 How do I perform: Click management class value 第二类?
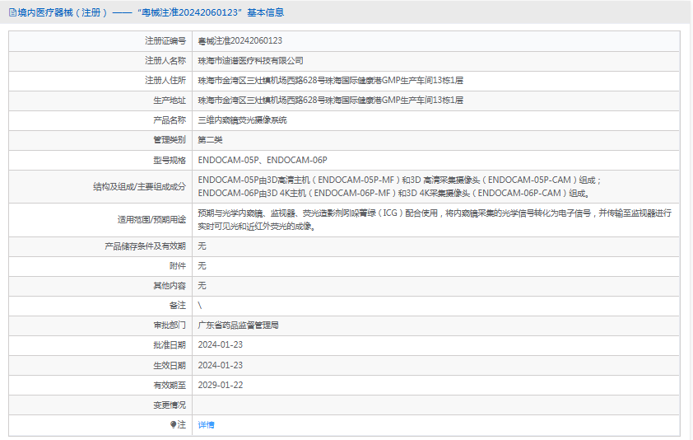210,140
